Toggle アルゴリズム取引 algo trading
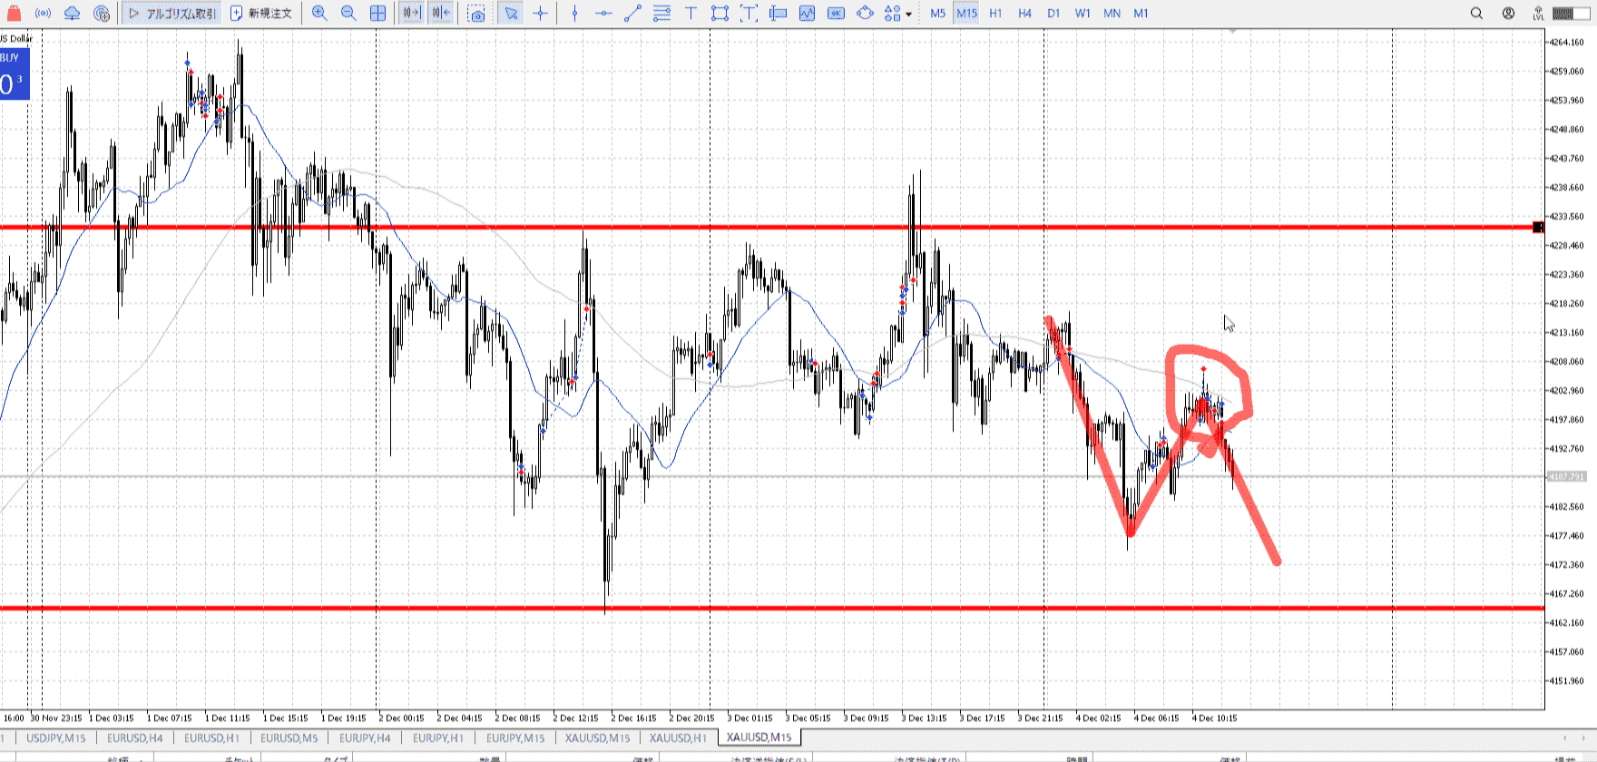Image resolution: width=1597 pixels, height=762 pixels. pos(172,14)
